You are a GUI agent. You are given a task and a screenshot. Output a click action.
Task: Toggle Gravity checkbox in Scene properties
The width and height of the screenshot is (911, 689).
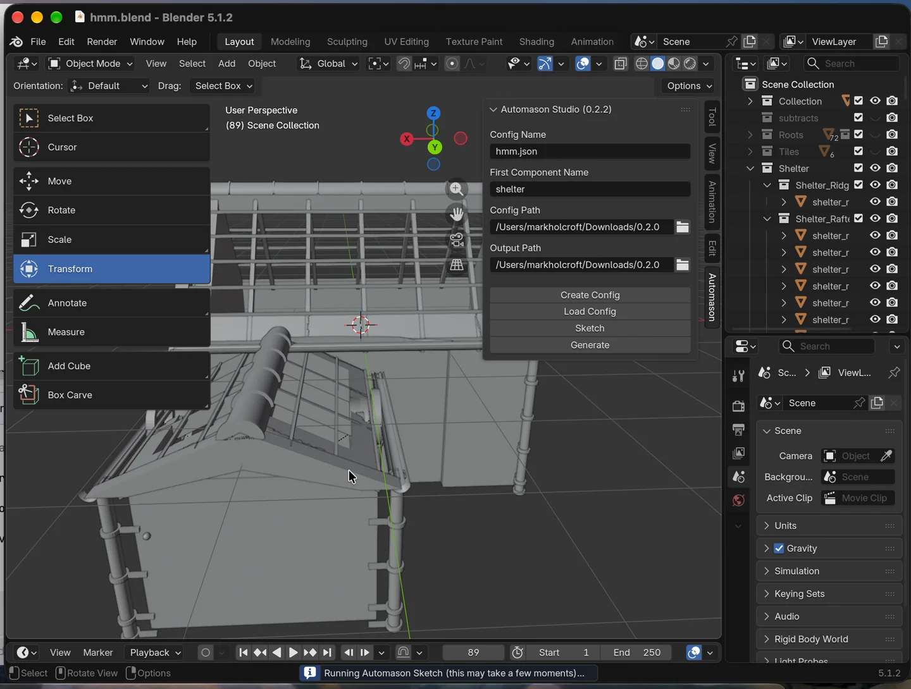pos(779,549)
